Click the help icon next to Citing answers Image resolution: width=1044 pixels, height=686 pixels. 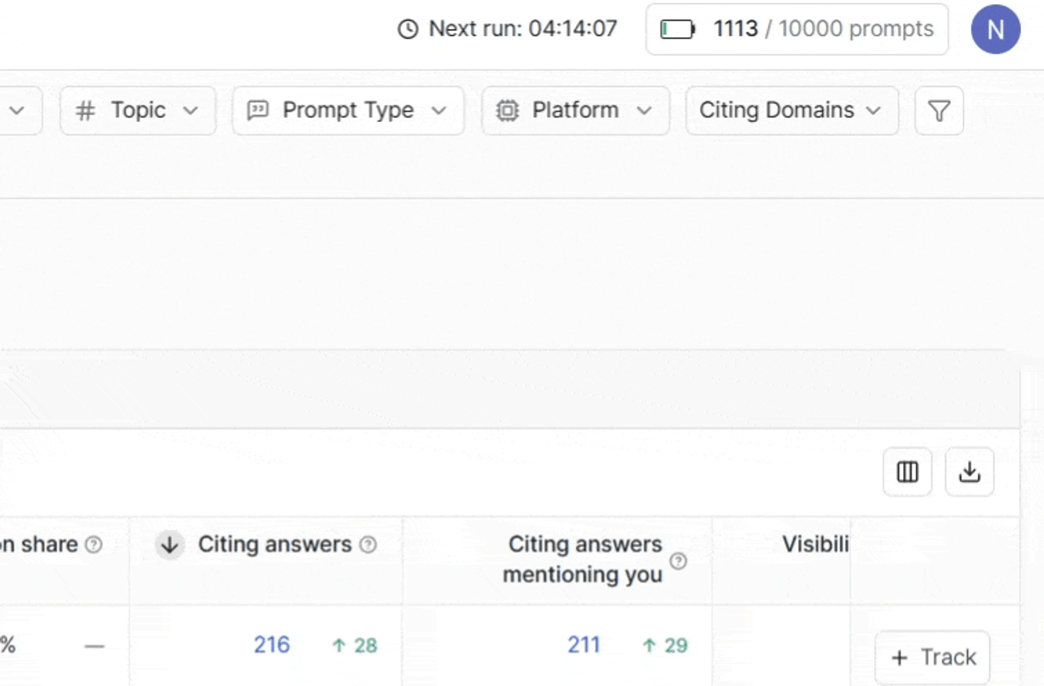(x=368, y=545)
